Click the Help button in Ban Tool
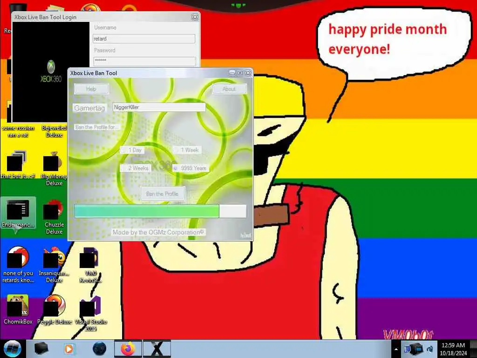 point(91,89)
